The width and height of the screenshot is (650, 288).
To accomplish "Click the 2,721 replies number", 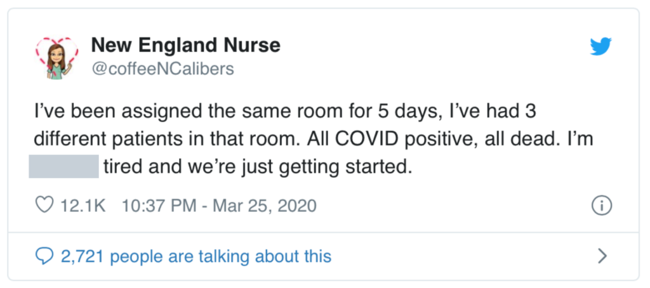I will (x=84, y=256).
